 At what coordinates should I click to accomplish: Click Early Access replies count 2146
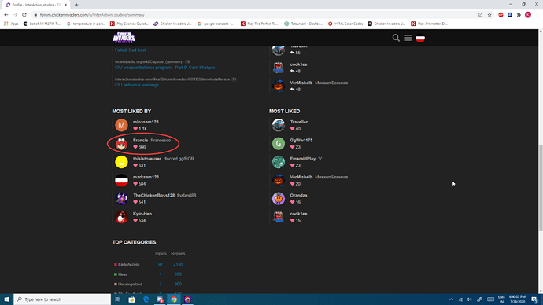coord(178,265)
